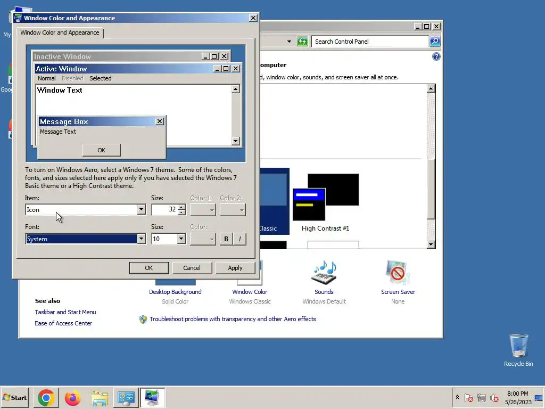Image resolution: width=545 pixels, height=409 pixels.
Task: Open address bar history dropdown arrow
Action: [x=289, y=42]
